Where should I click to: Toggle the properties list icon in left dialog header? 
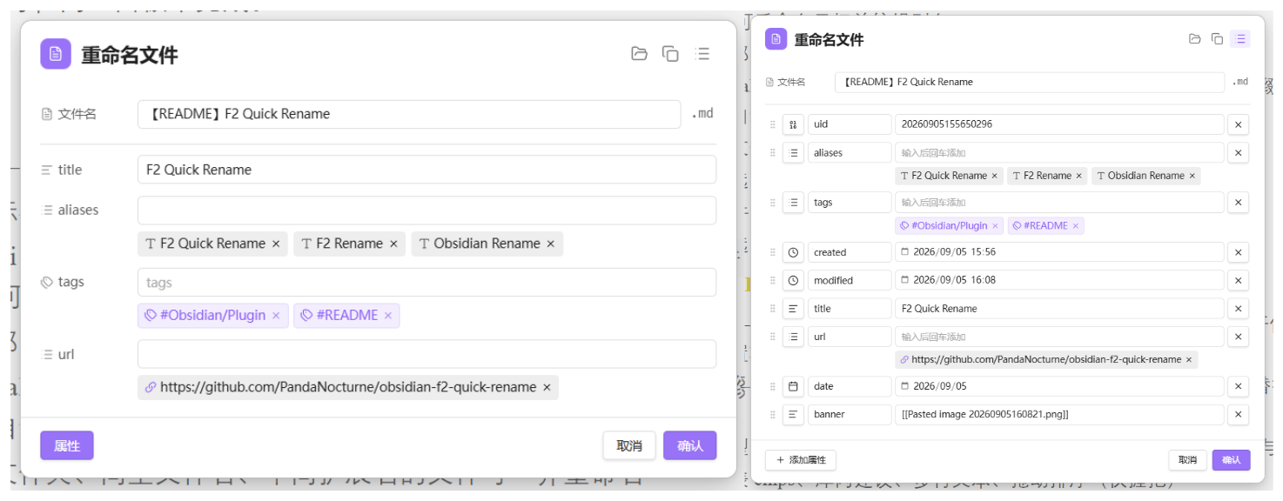(x=702, y=54)
